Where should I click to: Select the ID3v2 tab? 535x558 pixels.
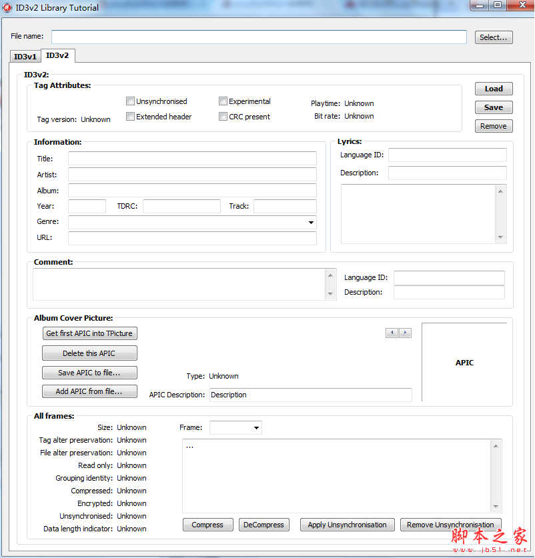pyautogui.click(x=57, y=56)
